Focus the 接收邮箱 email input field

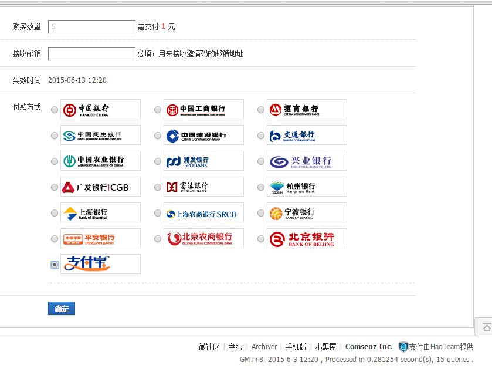tap(91, 54)
